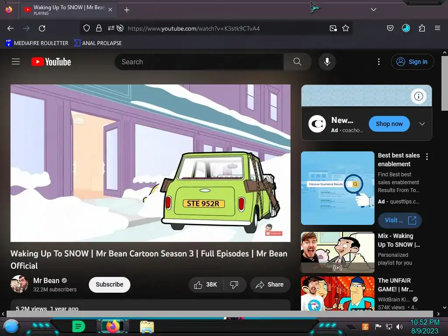Open site permissions icon in address bar
Screen dimensions: 448x336
(111, 28)
